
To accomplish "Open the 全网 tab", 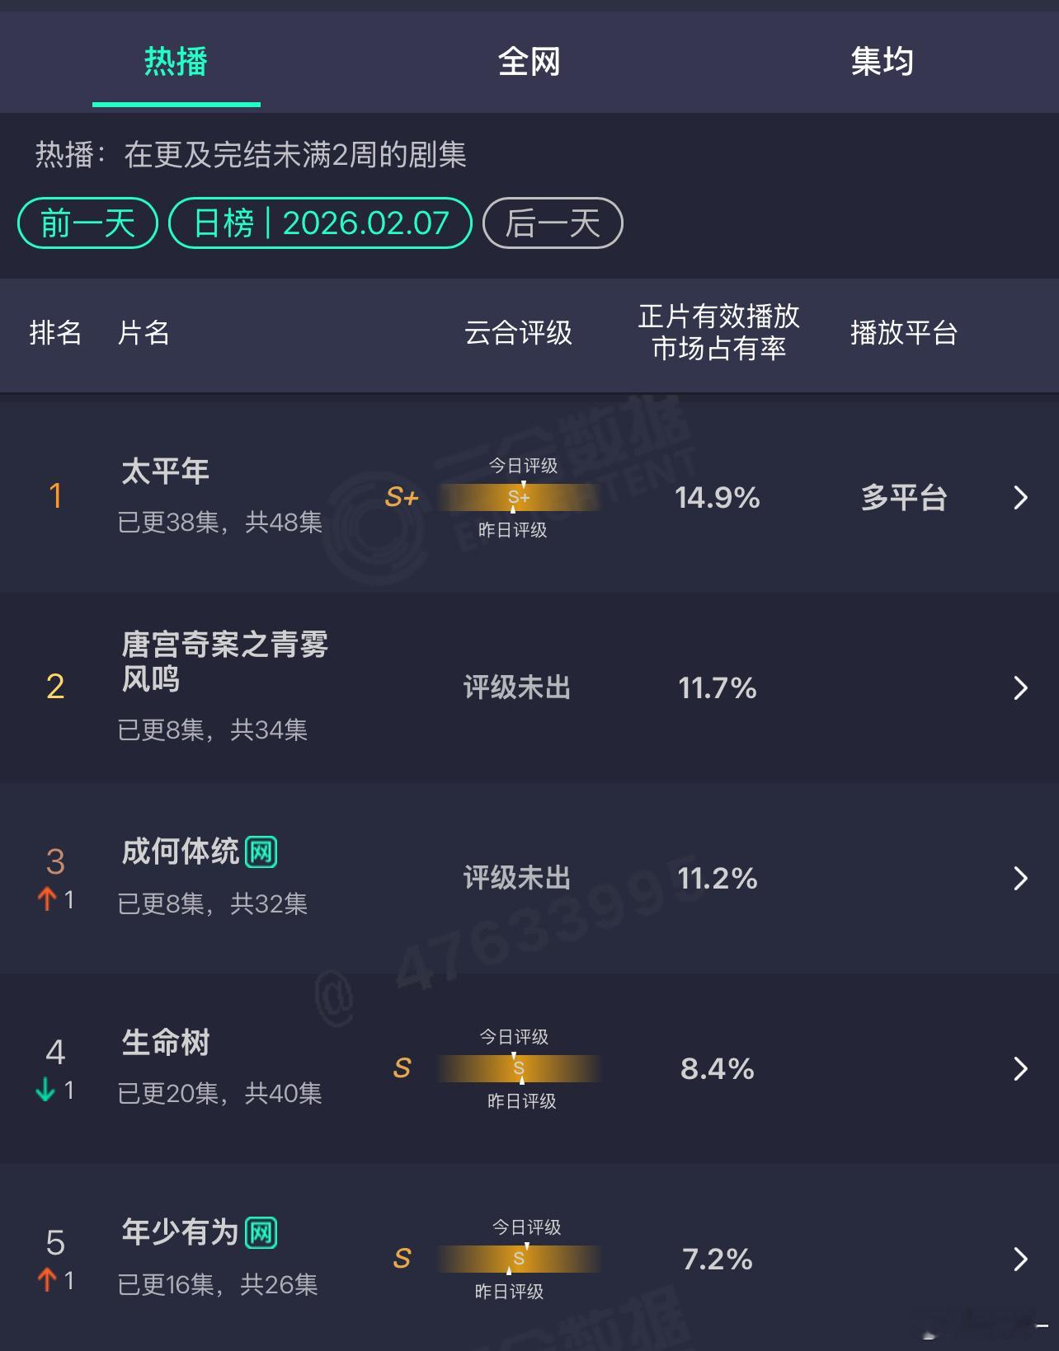I will (x=529, y=62).
